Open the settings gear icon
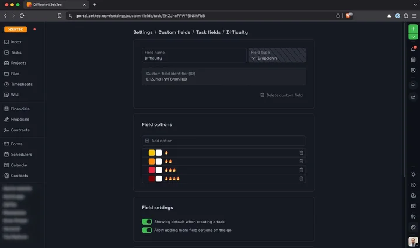The width and height of the screenshot is (420, 248). click(414, 228)
